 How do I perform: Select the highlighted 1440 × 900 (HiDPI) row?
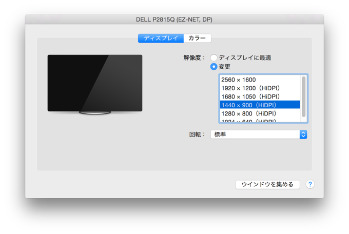click(260, 105)
